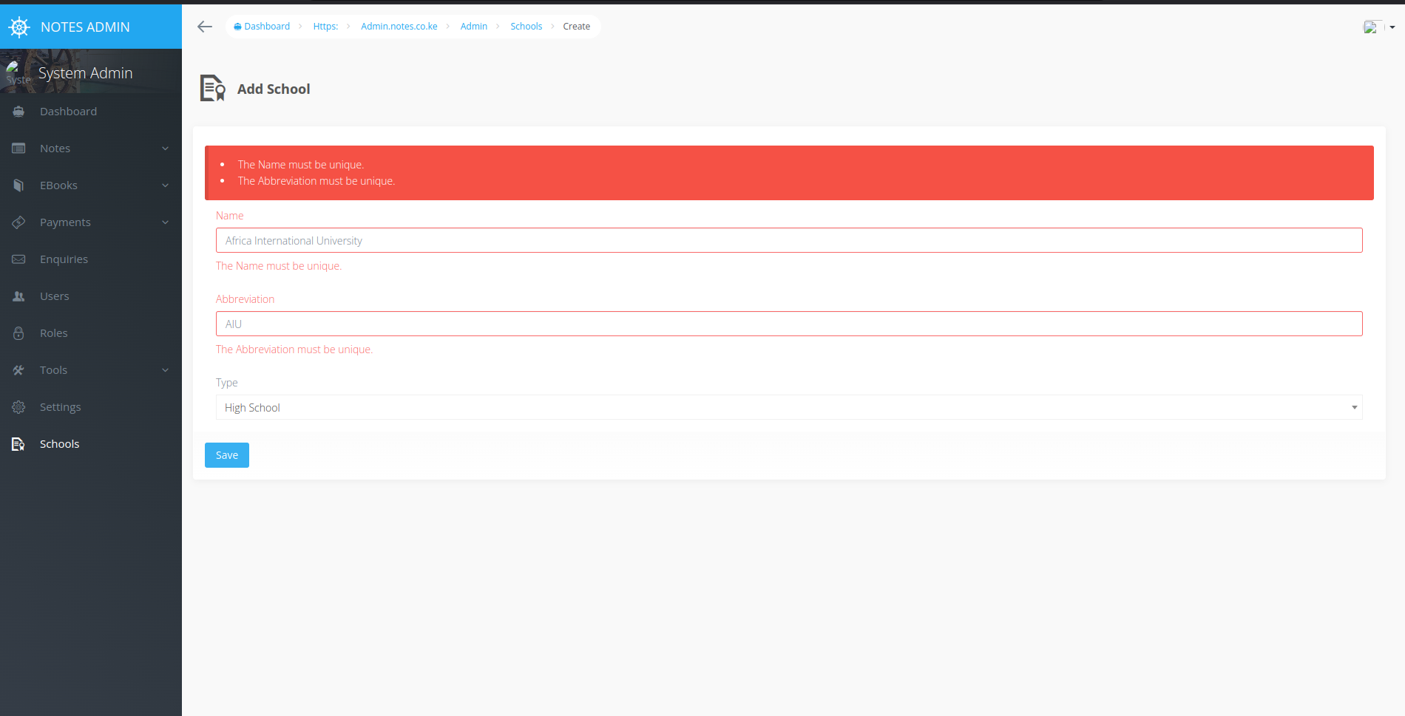The height and width of the screenshot is (716, 1405).
Task: Go to Schools in the sidebar menu
Action: pos(59,443)
